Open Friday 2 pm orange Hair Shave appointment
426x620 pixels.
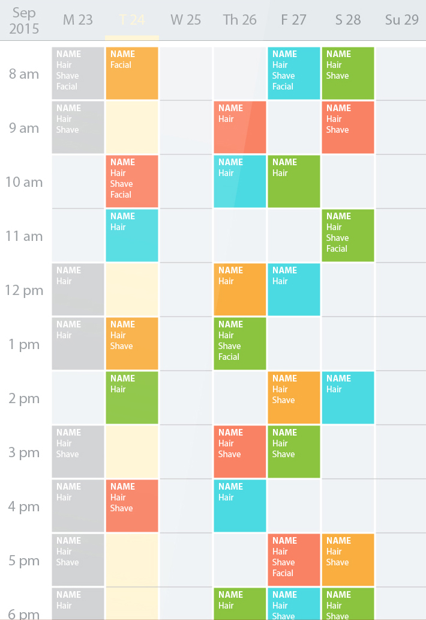click(x=294, y=398)
